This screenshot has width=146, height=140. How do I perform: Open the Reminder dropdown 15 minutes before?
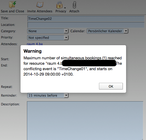[x=48, y=95]
